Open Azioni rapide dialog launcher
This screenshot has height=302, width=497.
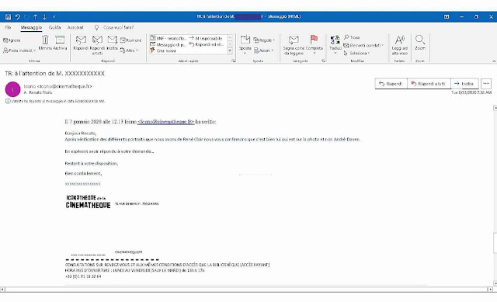click(233, 61)
